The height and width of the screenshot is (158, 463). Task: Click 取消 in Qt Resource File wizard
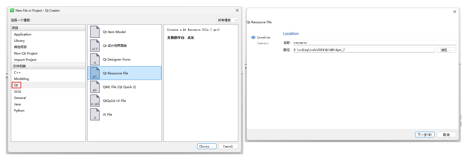click(x=446, y=135)
